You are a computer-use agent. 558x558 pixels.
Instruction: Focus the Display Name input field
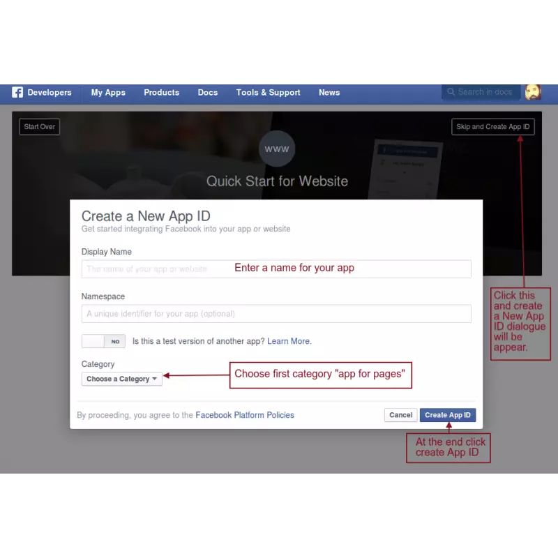point(276,269)
